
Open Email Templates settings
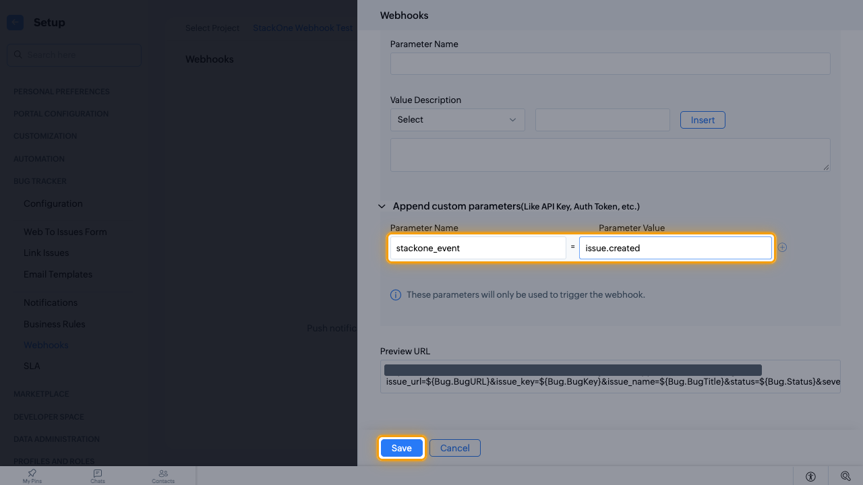[x=58, y=274]
